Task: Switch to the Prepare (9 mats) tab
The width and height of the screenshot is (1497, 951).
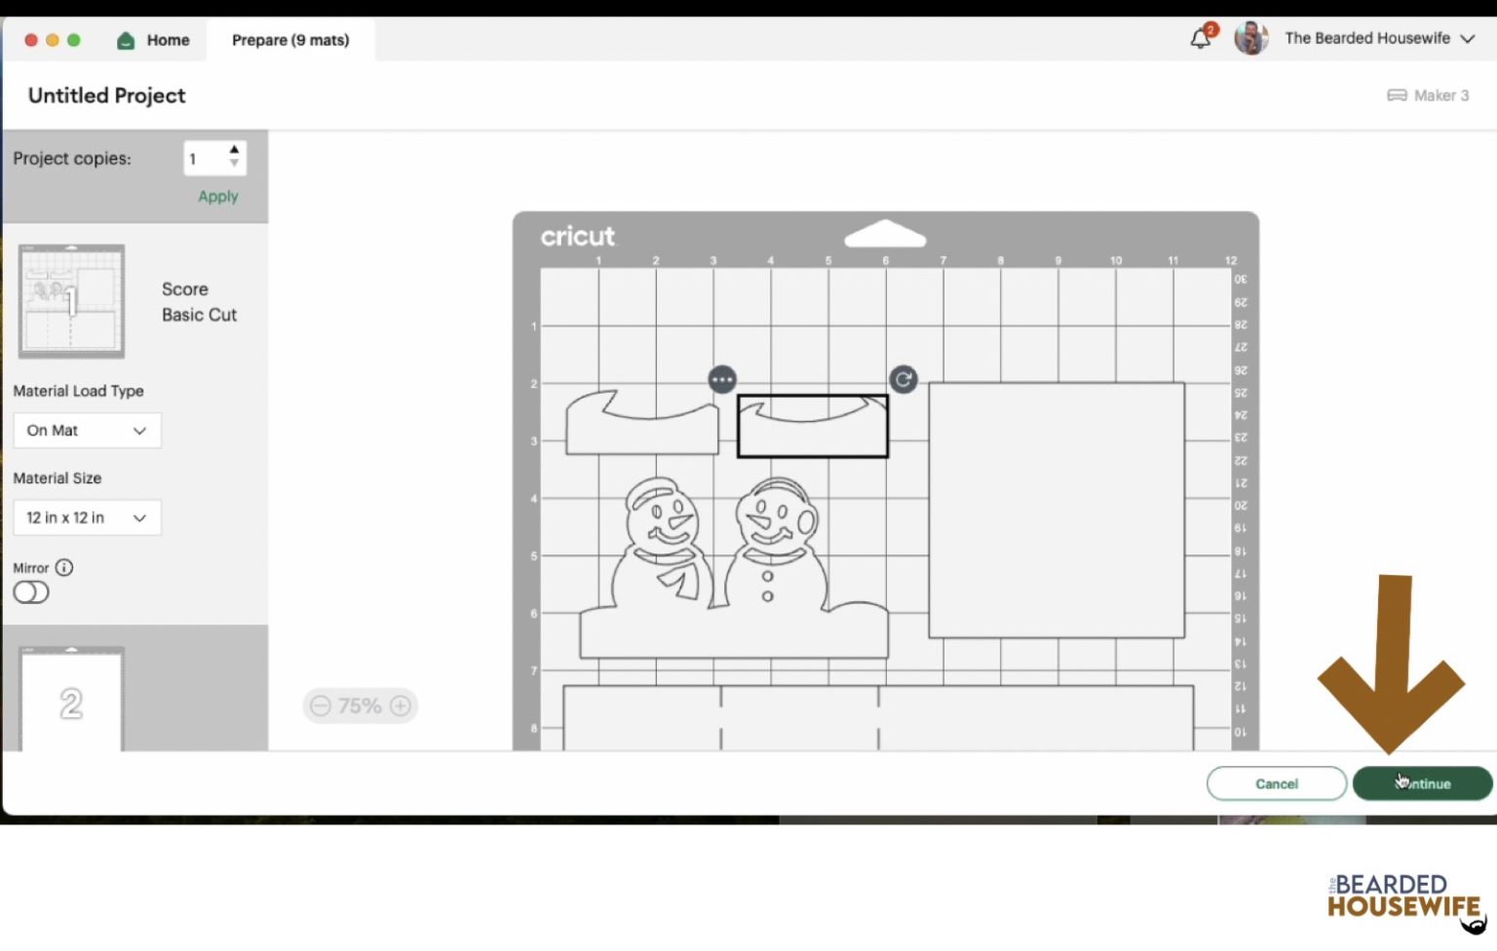Action: [x=290, y=40]
